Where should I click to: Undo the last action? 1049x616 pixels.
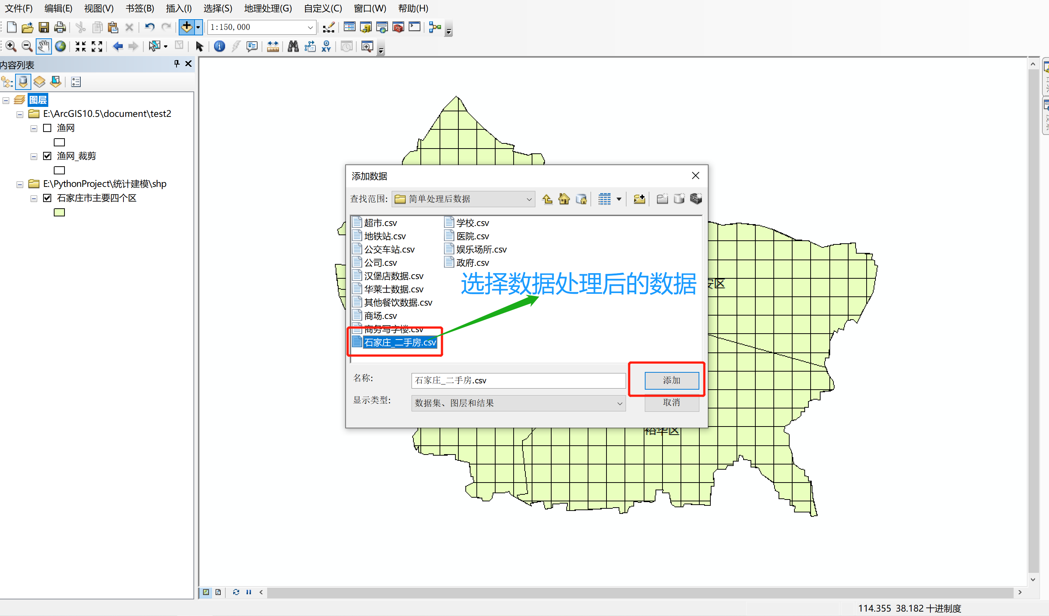point(150,28)
